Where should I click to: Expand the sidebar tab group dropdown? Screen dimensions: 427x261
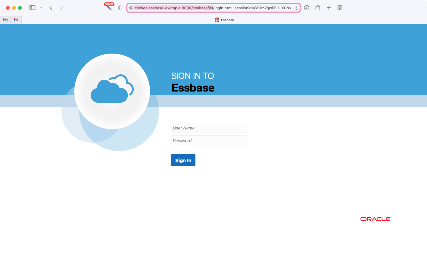(41, 8)
